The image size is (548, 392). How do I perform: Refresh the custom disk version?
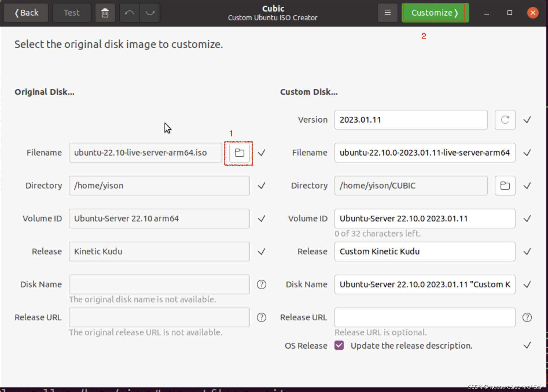point(505,120)
